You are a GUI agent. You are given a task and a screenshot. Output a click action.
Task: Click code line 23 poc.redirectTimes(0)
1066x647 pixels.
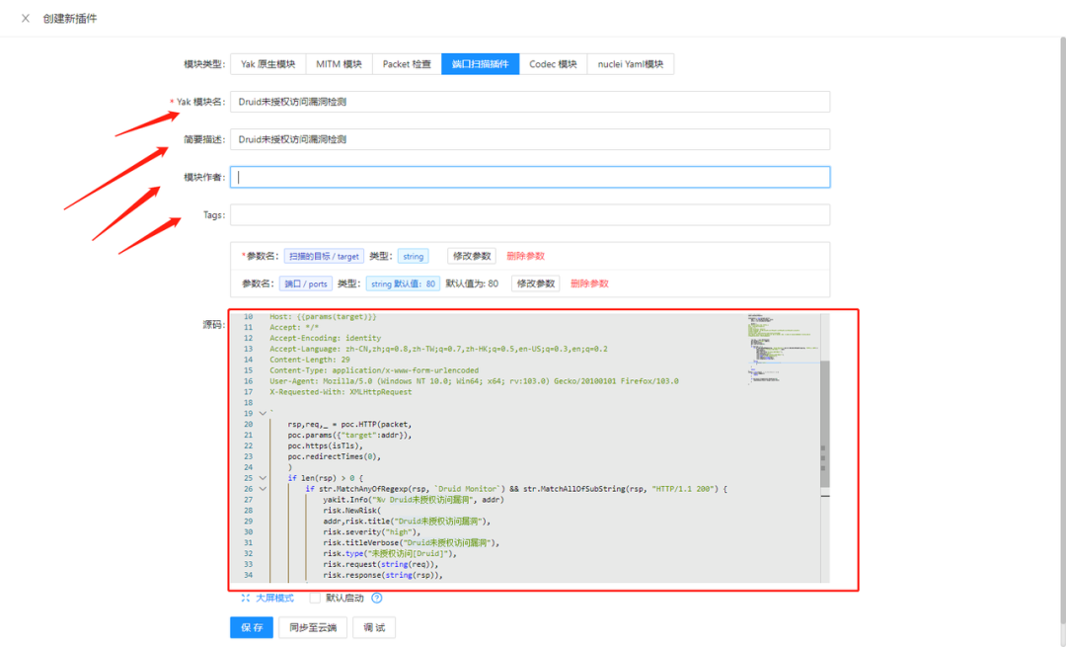[335, 456]
